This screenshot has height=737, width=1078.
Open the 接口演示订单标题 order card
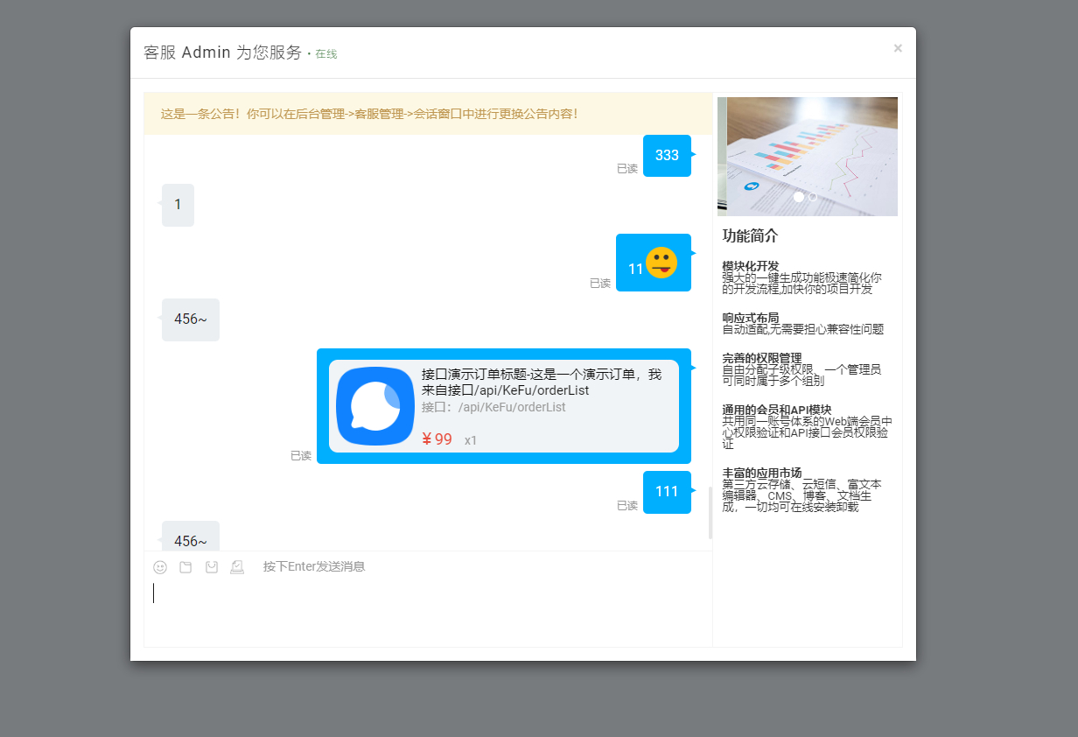click(504, 405)
